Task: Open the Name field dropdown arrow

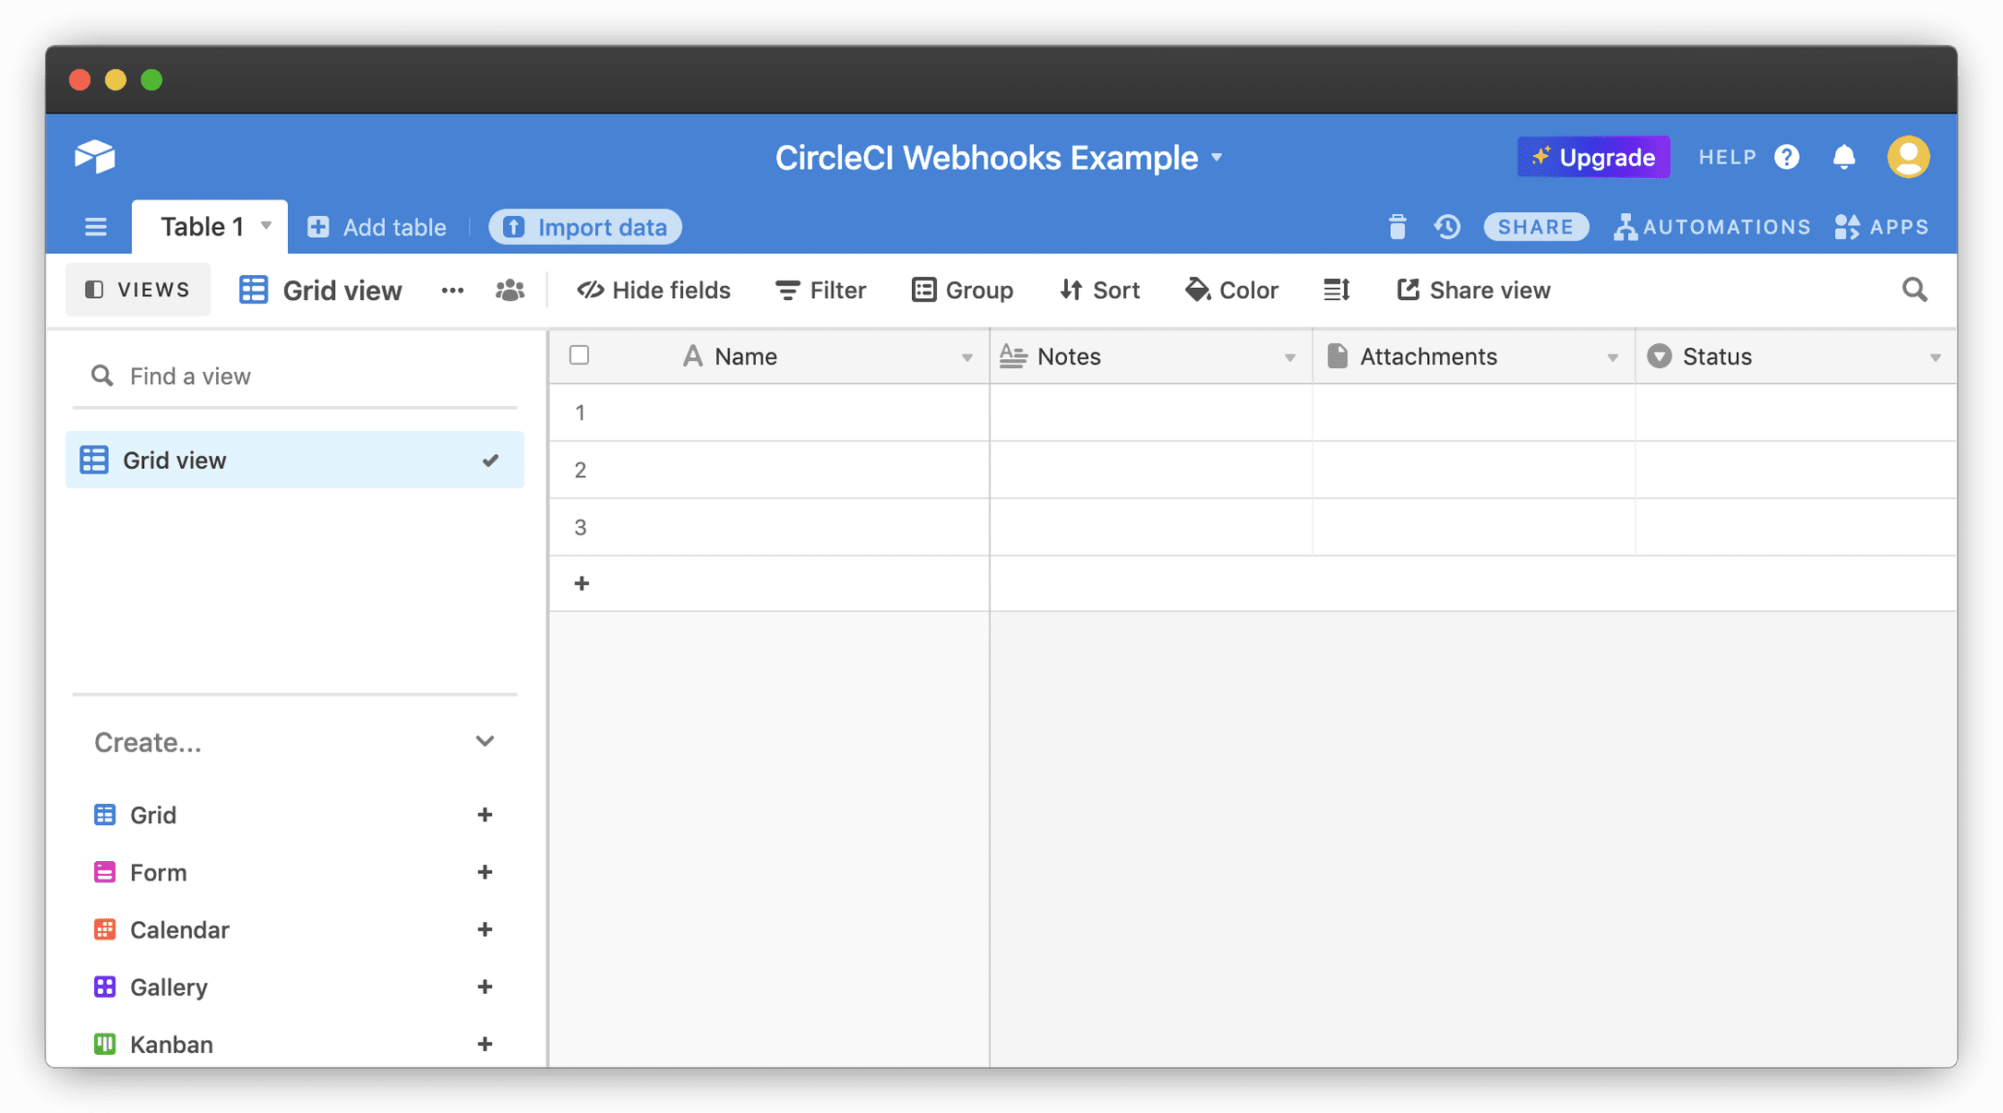Action: point(966,357)
